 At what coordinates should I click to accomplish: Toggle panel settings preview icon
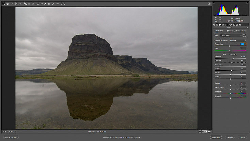[x=209, y=131]
